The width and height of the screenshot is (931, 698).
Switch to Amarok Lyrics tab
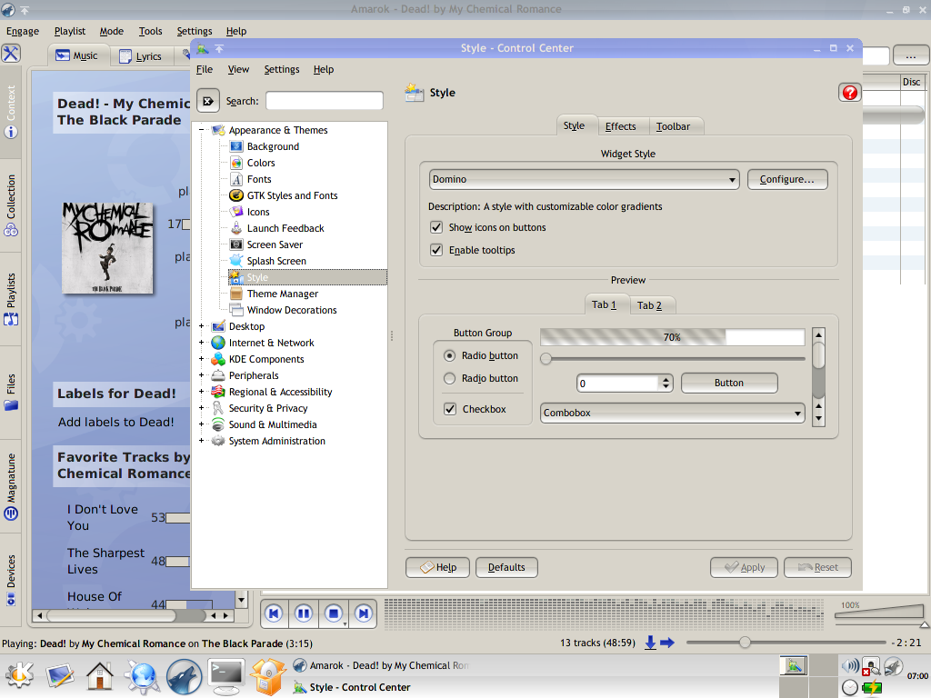pyautogui.click(x=141, y=55)
